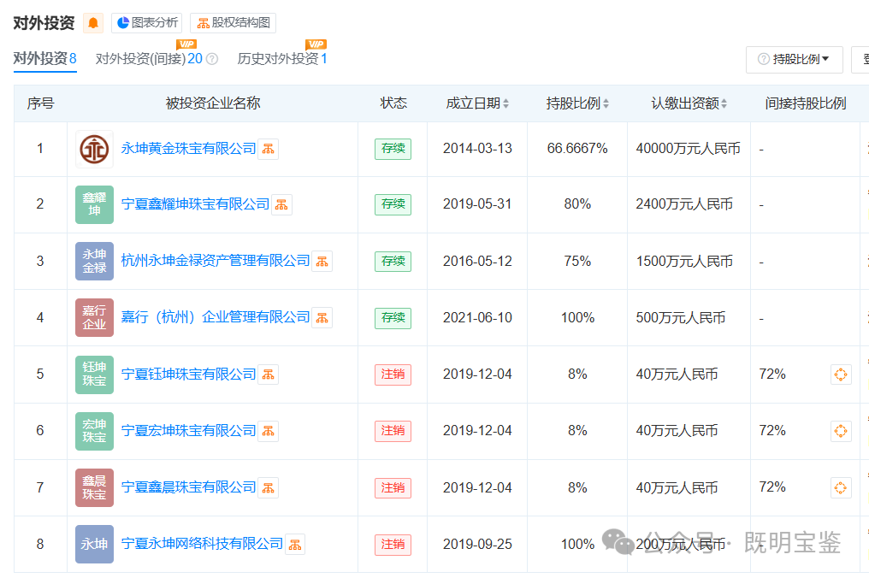
Task: Click crosshair icon in 宁夏钰坤珠宝 row
Action: [x=841, y=374]
